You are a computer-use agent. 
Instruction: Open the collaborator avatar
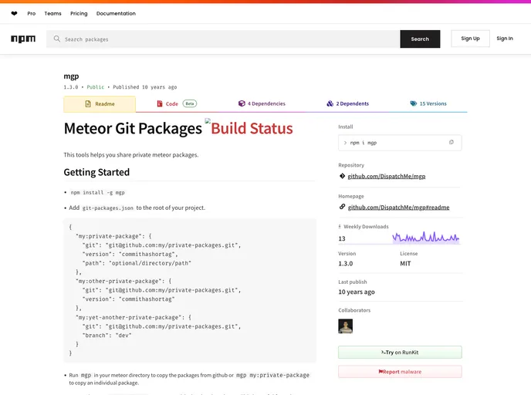pyautogui.click(x=346, y=326)
